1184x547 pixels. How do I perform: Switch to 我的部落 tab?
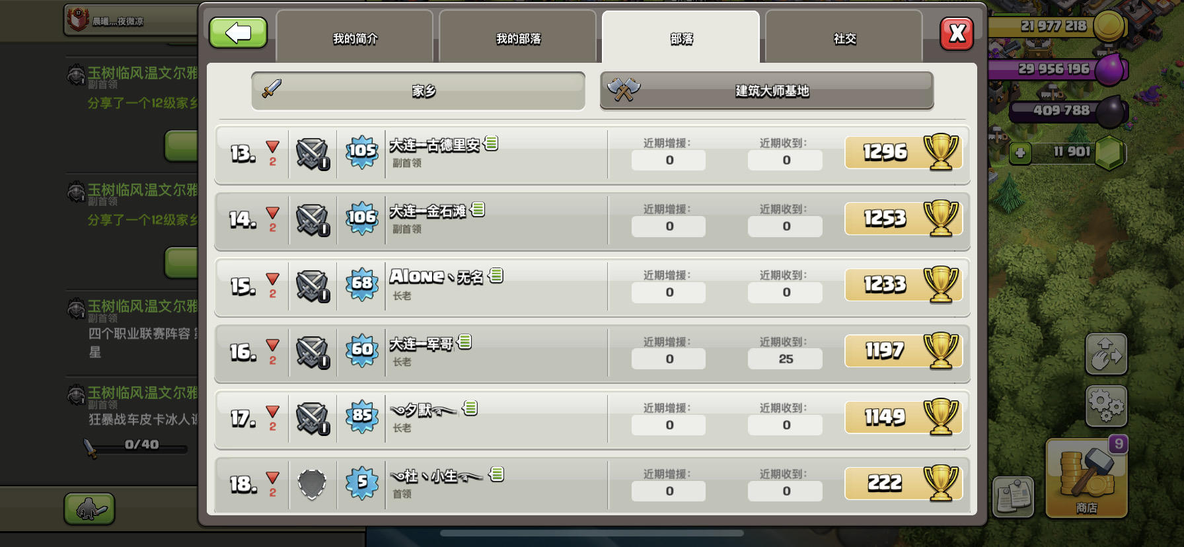[x=518, y=38]
